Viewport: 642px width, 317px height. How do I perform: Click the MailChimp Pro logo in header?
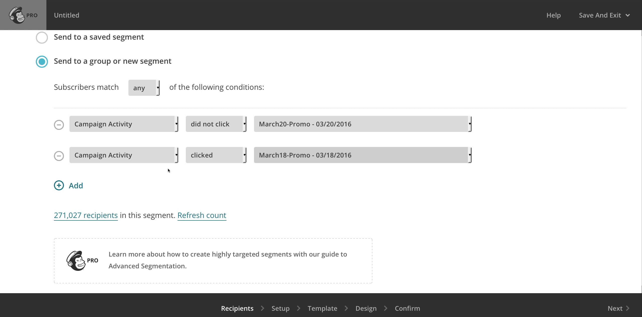tap(23, 15)
